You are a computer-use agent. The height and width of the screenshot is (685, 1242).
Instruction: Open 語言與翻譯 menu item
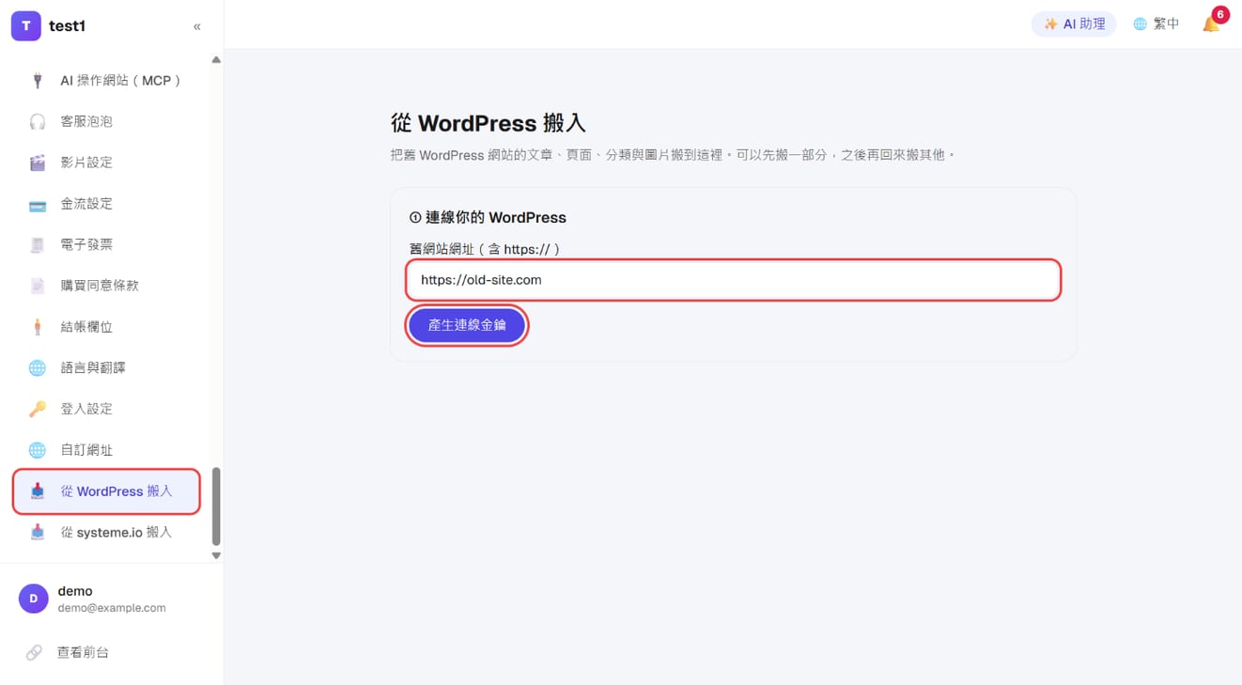coord(106,367)
